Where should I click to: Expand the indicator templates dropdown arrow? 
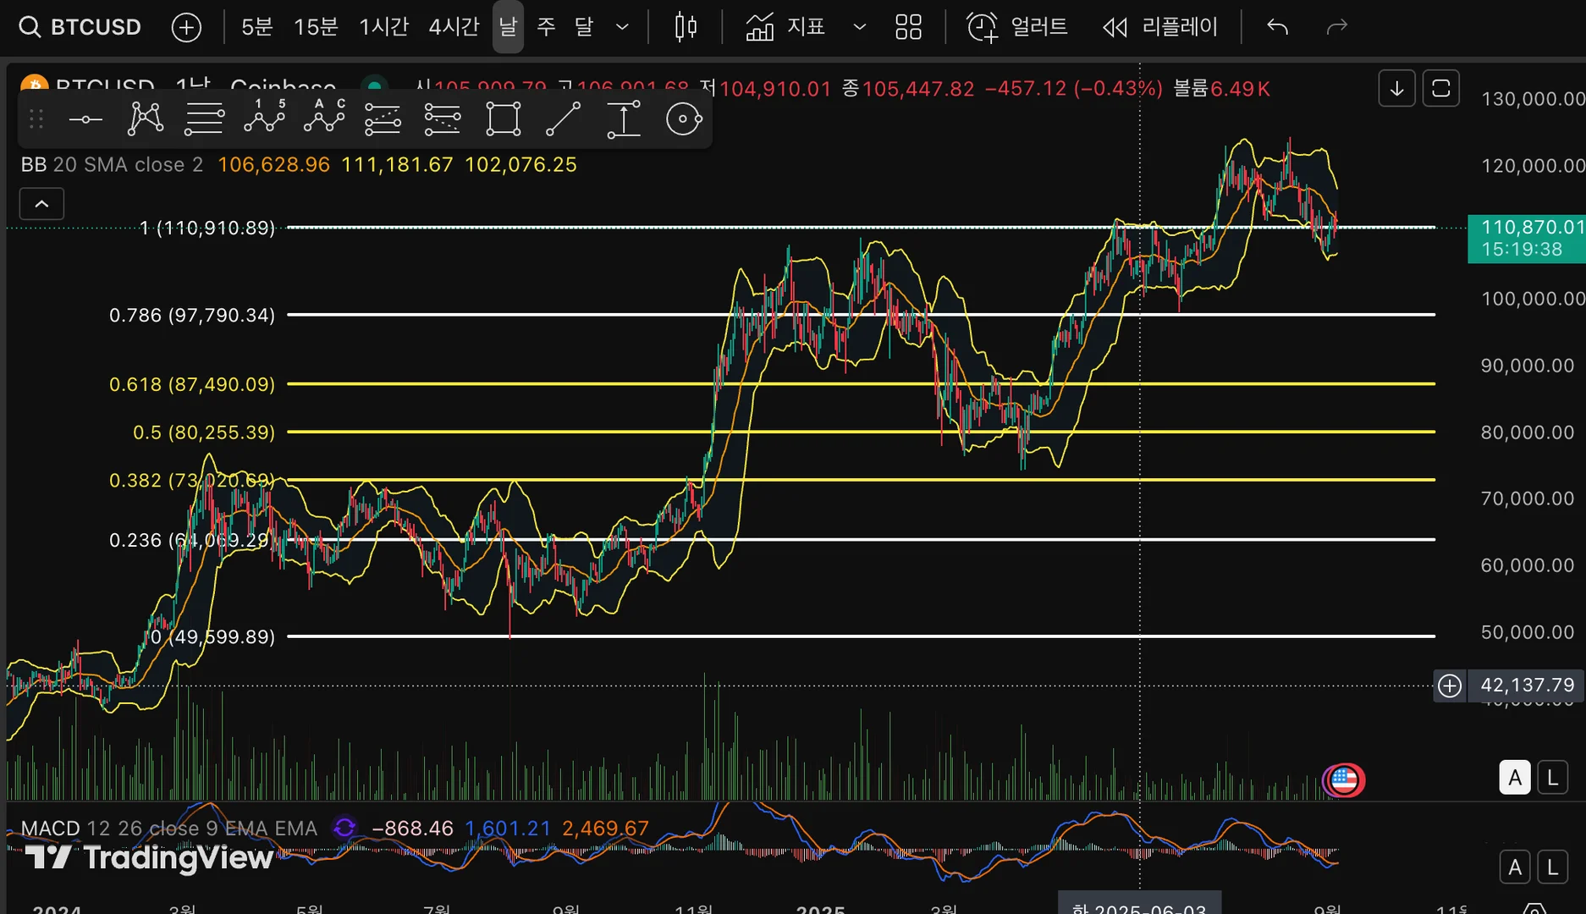(860, 27)
